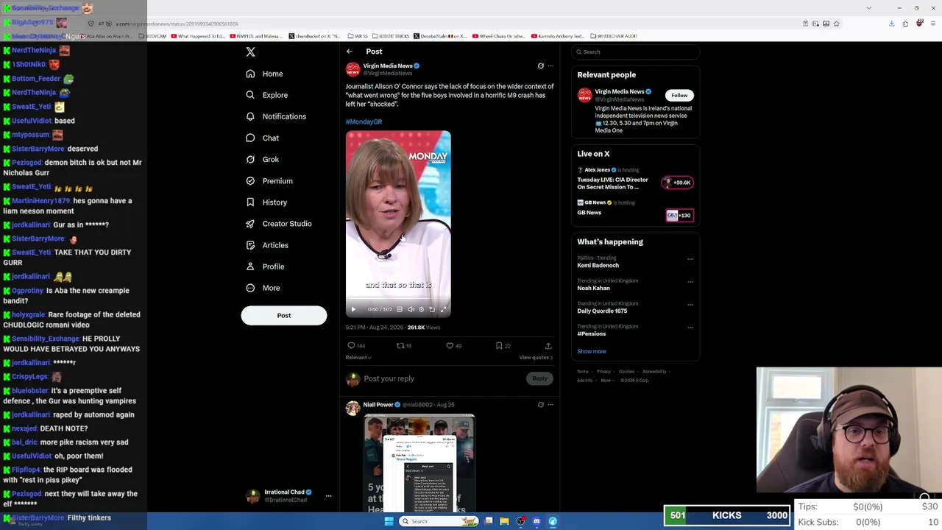Open more options for Kemi Badenoch trend
The height and width of the screenshot is (530, 942).
click(690, 259)
